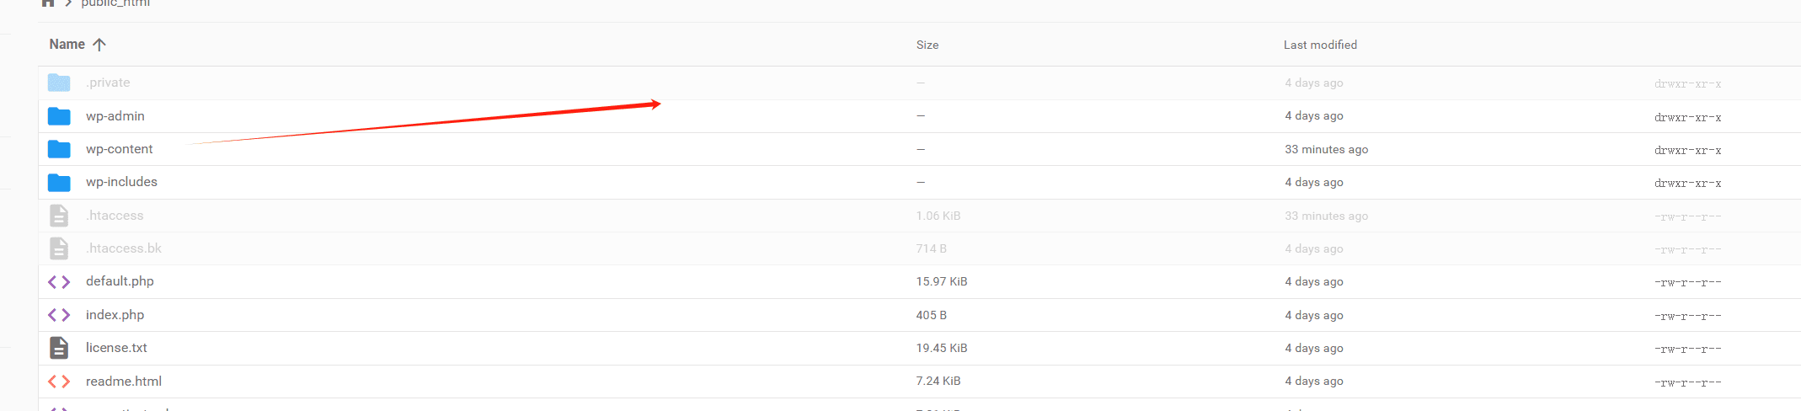Image resolution: width=1801 pixels, height=411 pixels.
Task: Click the default.php code icon
Action: 59,282
